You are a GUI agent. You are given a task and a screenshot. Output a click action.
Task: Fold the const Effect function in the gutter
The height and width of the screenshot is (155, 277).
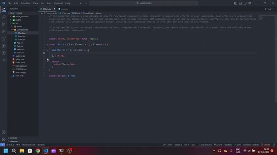[47, 44]
